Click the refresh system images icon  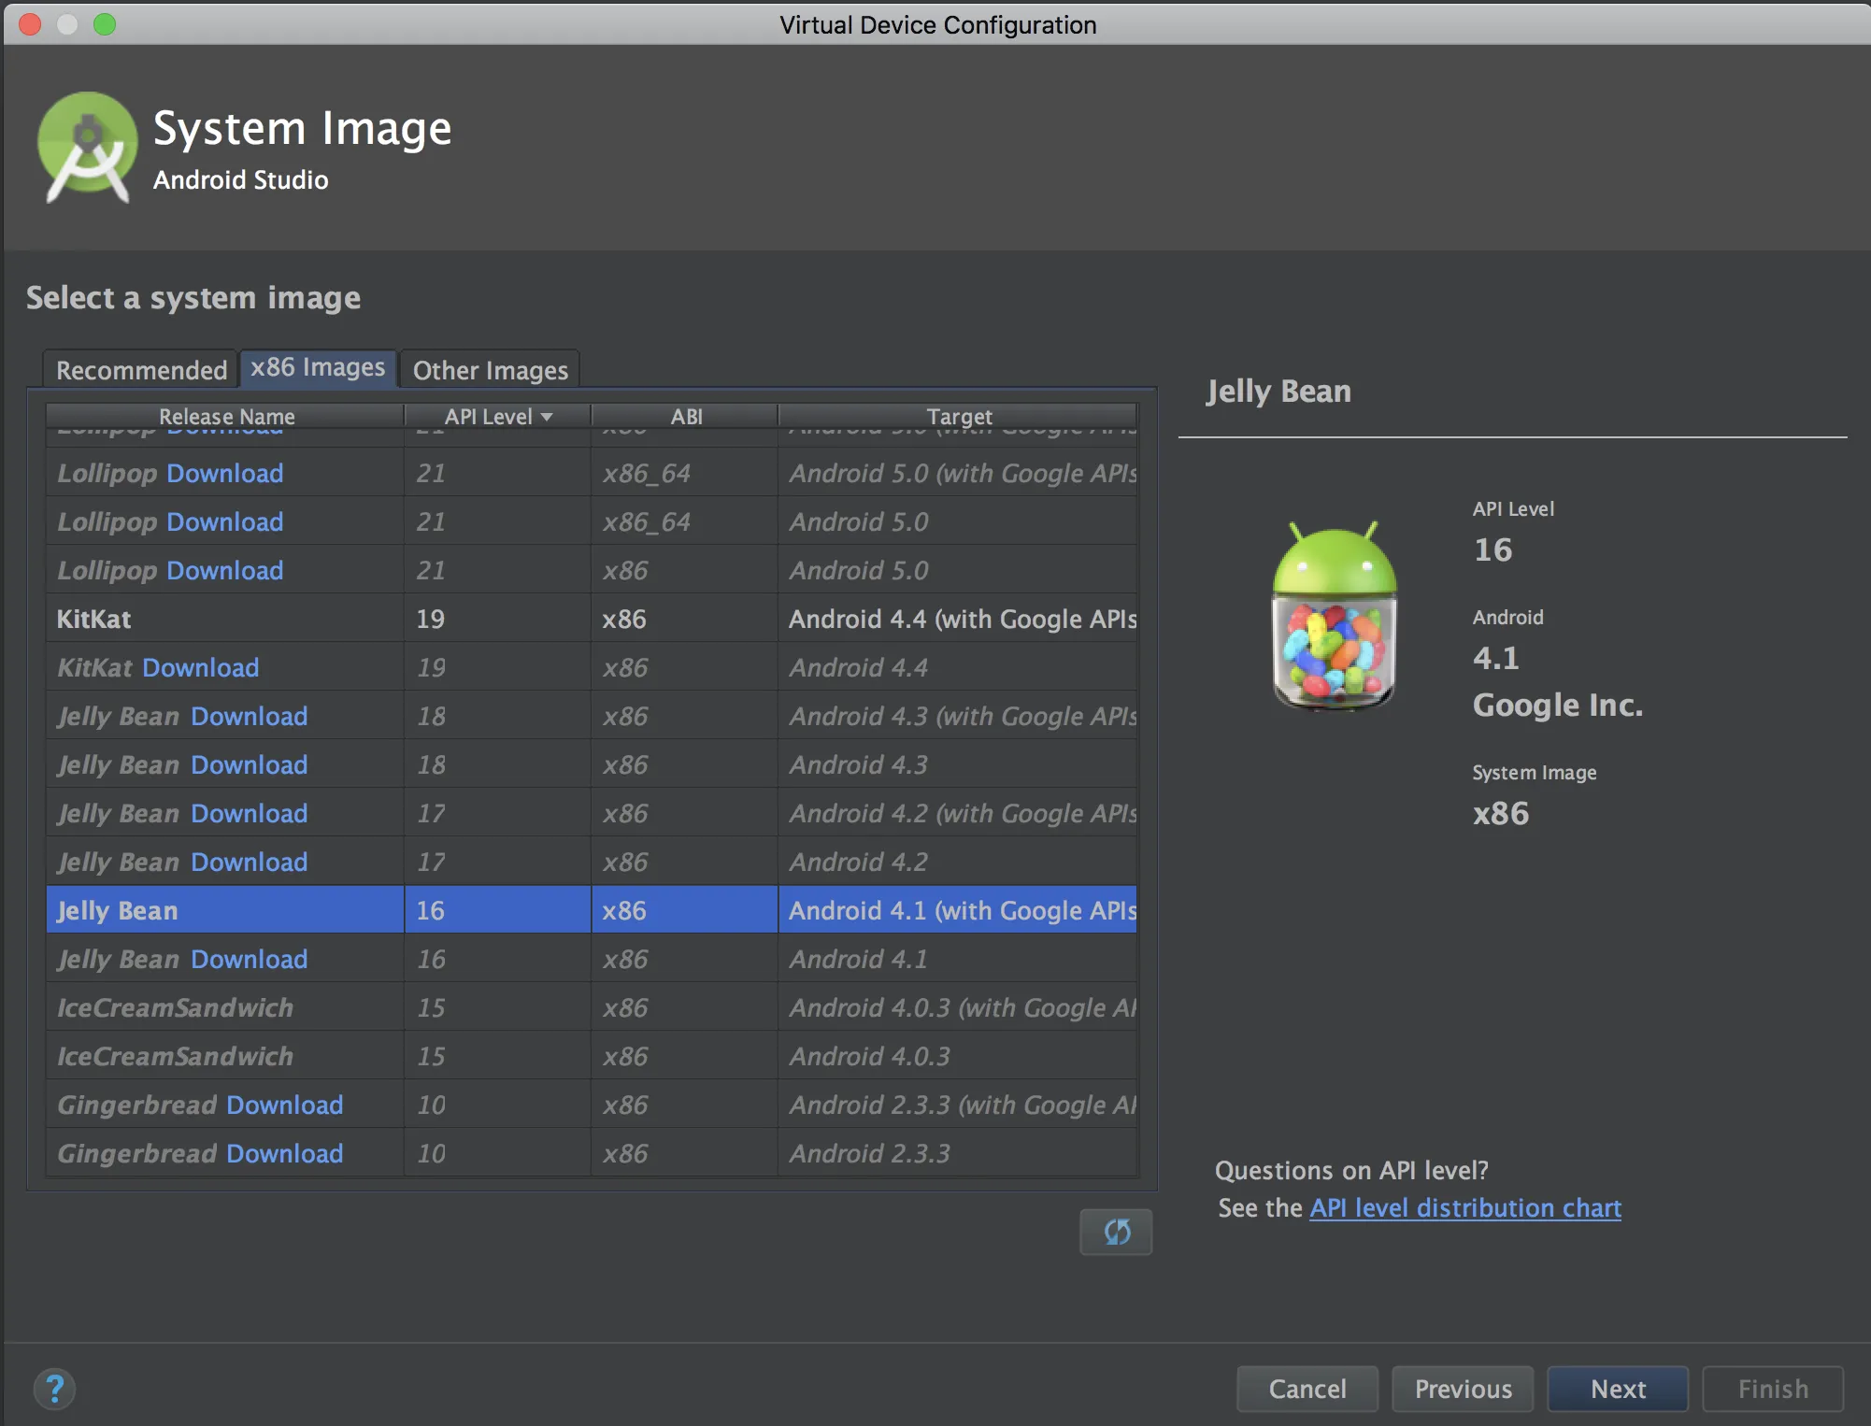[1116, 1232]
